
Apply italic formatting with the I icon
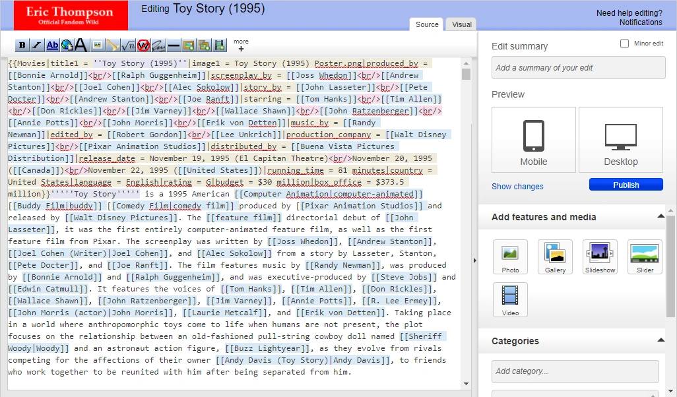click(37, 45)
